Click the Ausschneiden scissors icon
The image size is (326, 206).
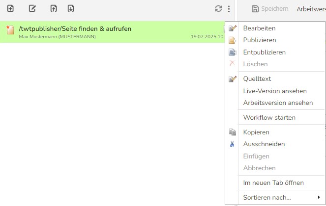pyautogui.click(x=232, y=144)
